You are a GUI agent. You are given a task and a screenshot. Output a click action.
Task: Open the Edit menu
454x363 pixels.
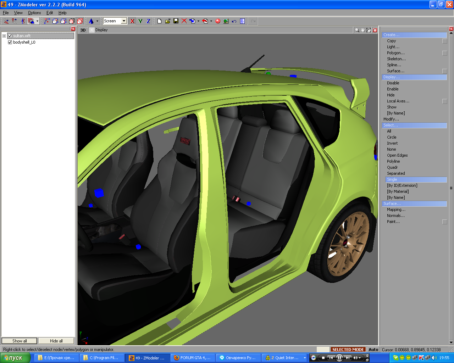coord(50,13)
